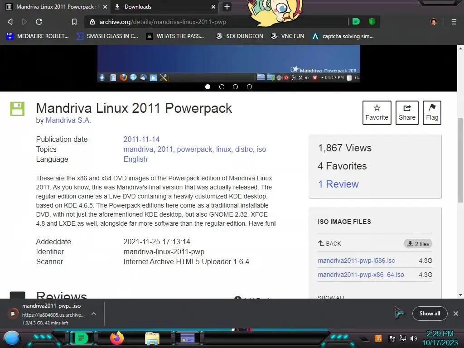Open captcha solving sim... bookmark
This screenshot has width=464, height=348.
pyautogui.click(x=343, y=36)
